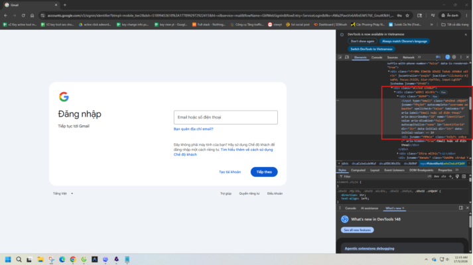Focus the Styles Filter input

(x=383, y=176)
